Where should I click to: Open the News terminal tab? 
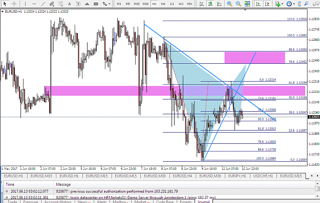click(84, 201)
